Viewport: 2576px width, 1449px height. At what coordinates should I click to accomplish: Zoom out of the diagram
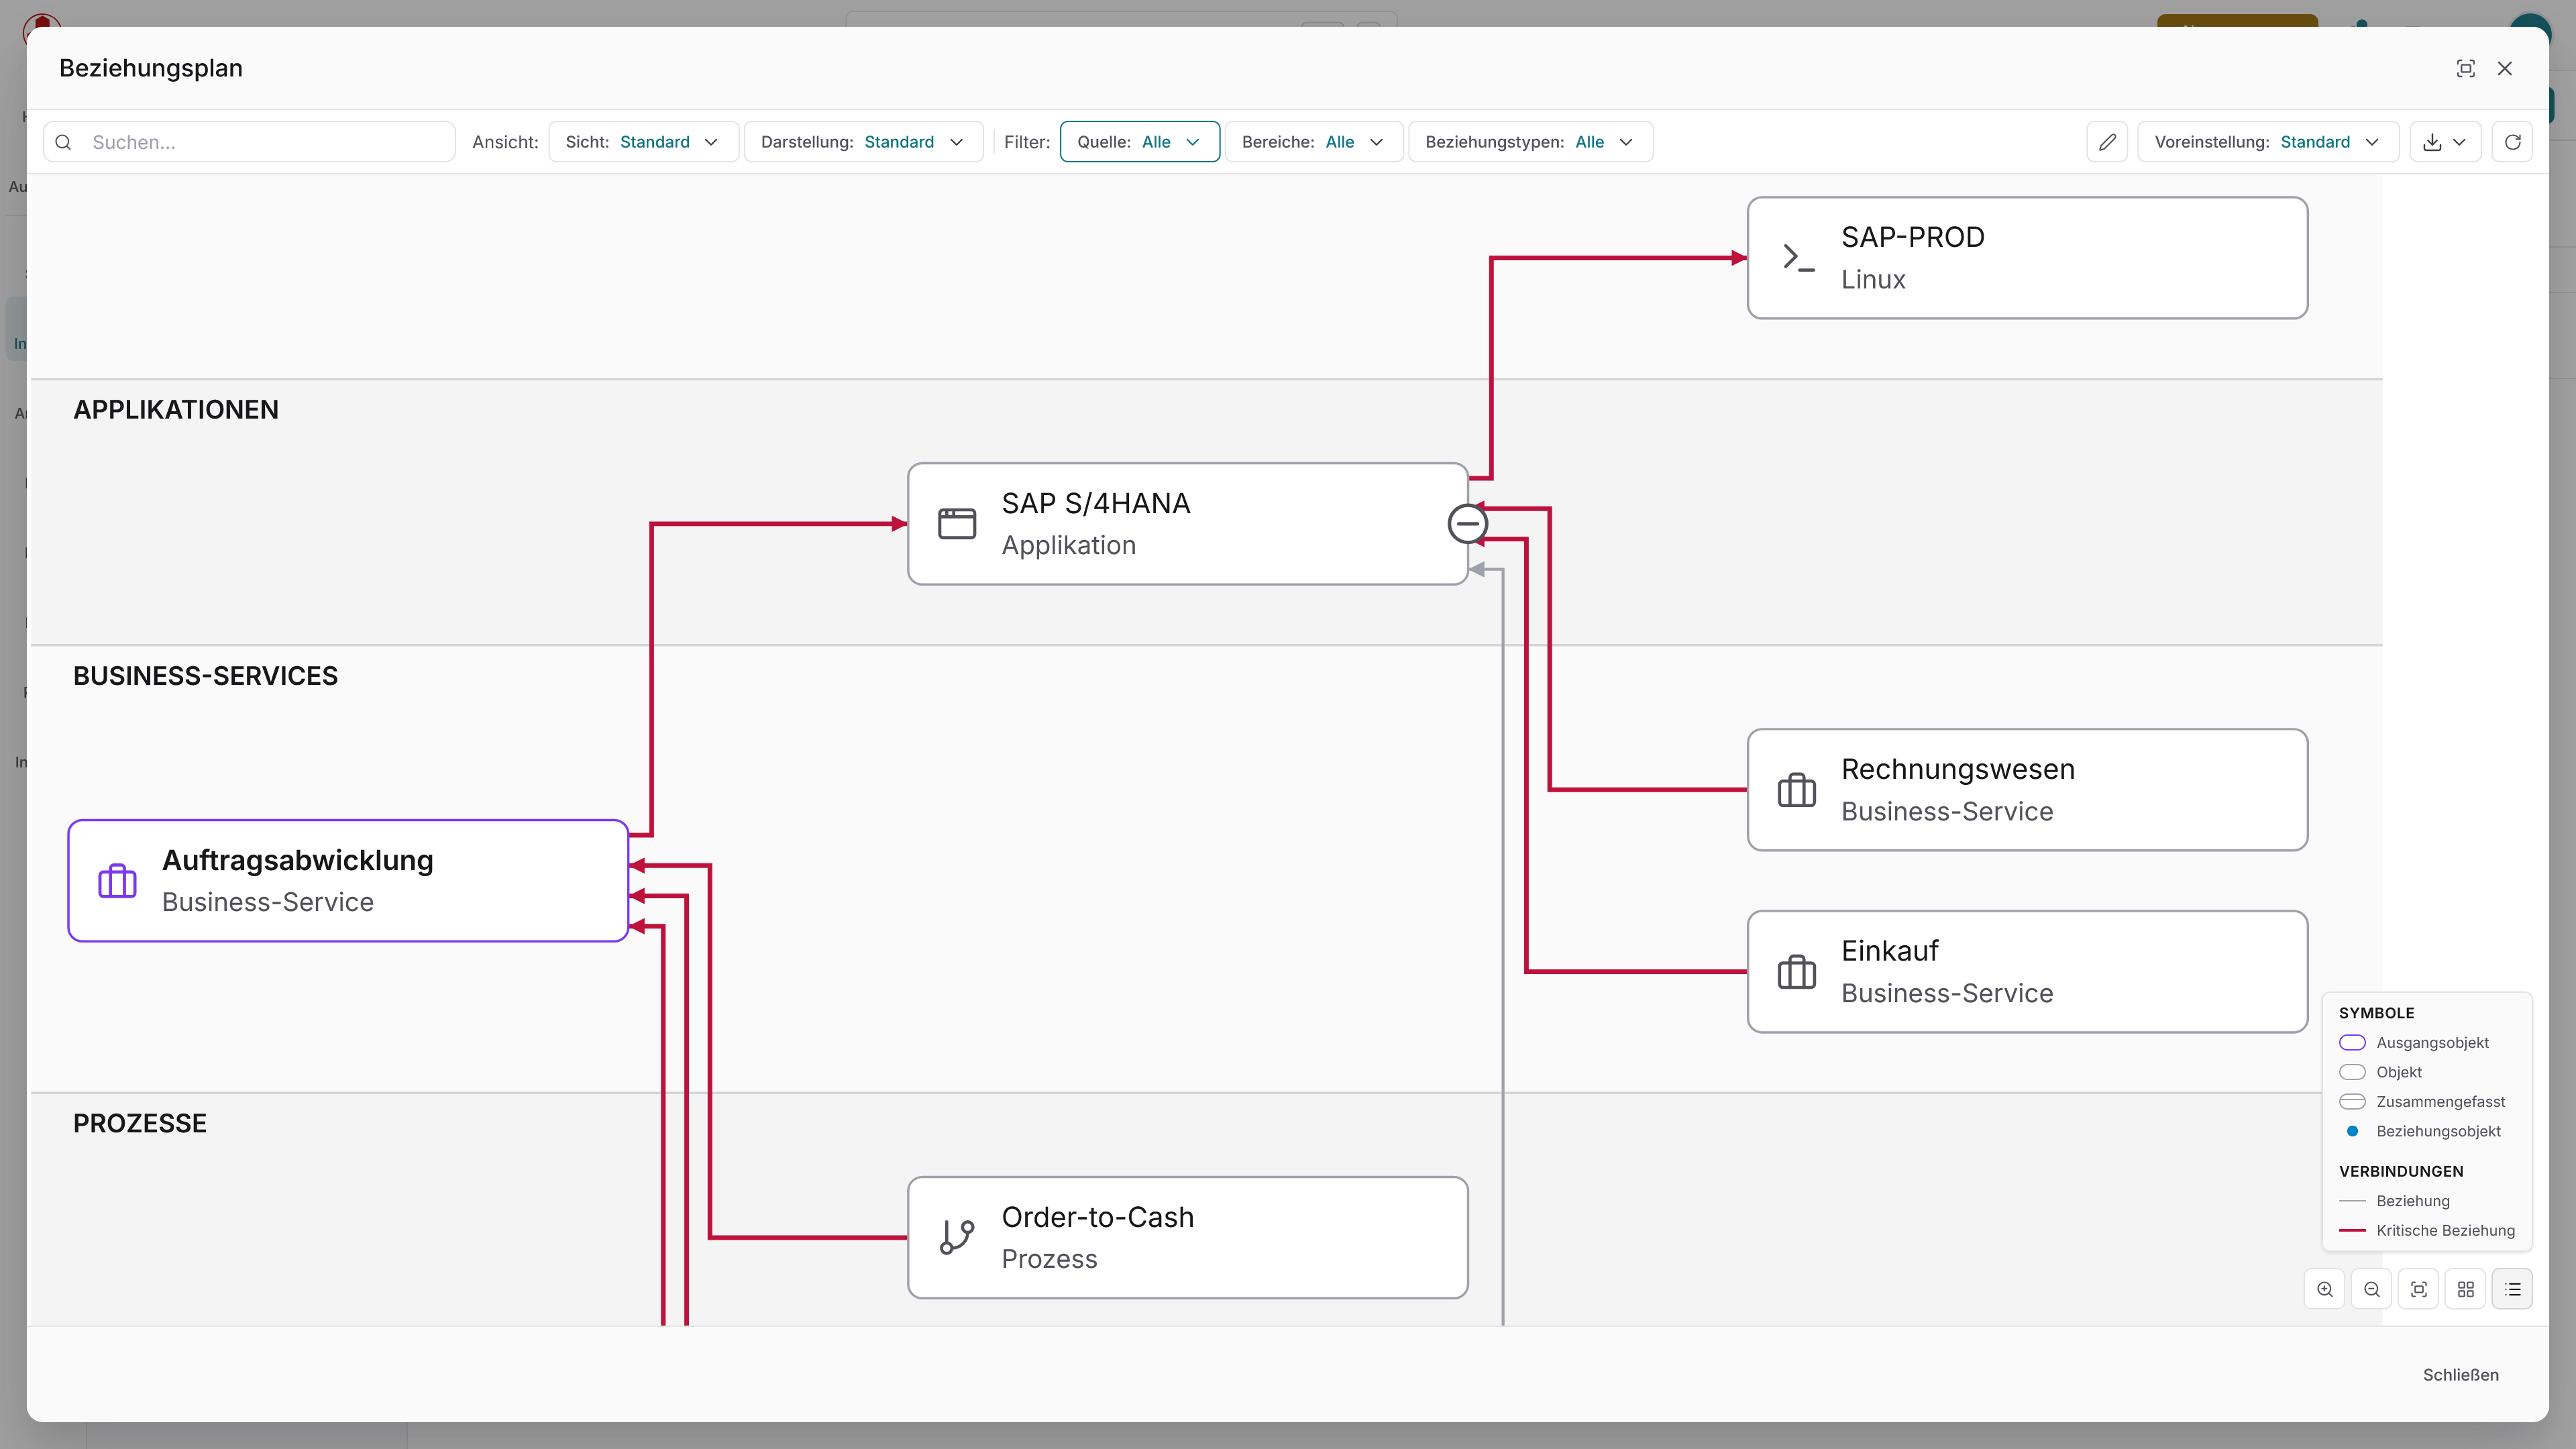2372,1289
